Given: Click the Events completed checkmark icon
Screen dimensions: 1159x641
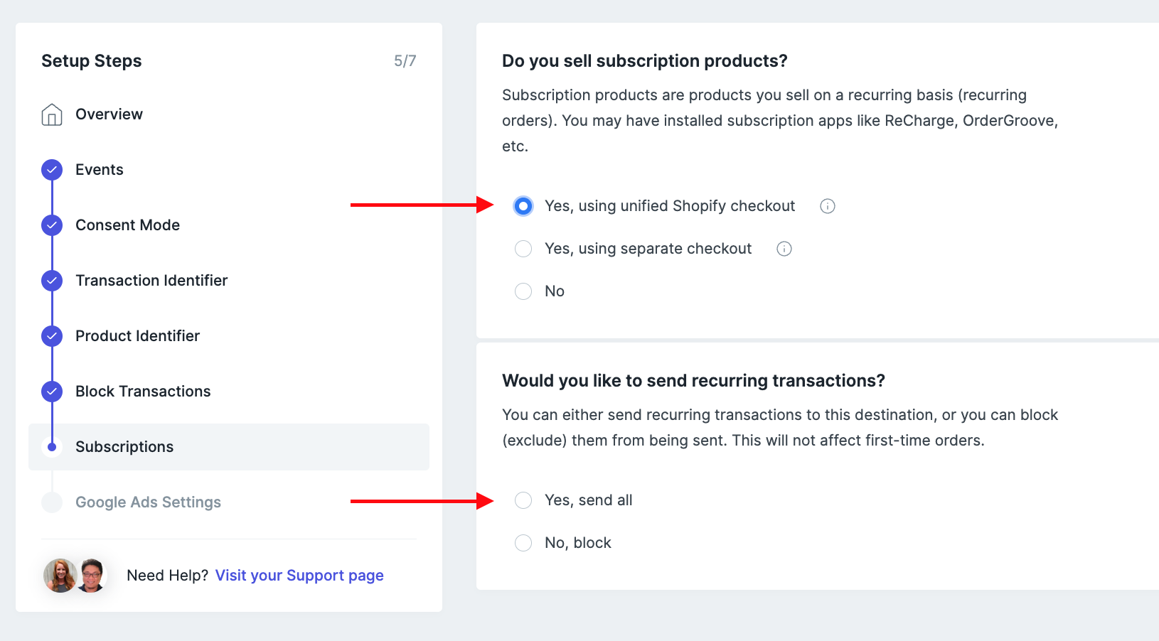Looking at the screenshot, I should pyautogui.click(x=52, y=170).
